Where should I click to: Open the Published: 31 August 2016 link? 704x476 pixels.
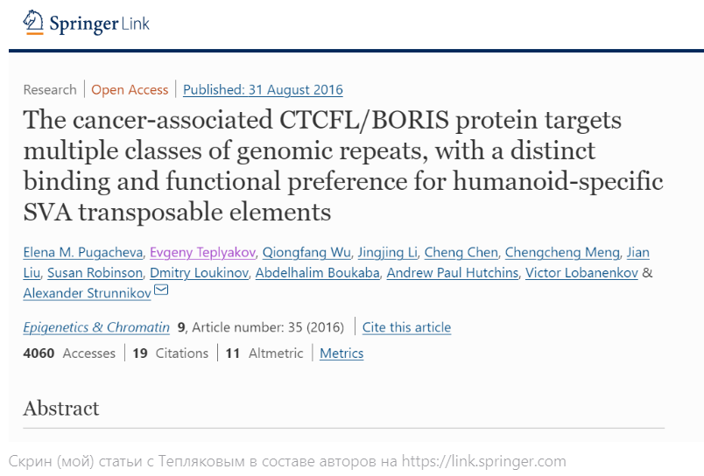[x=263, y=89]
